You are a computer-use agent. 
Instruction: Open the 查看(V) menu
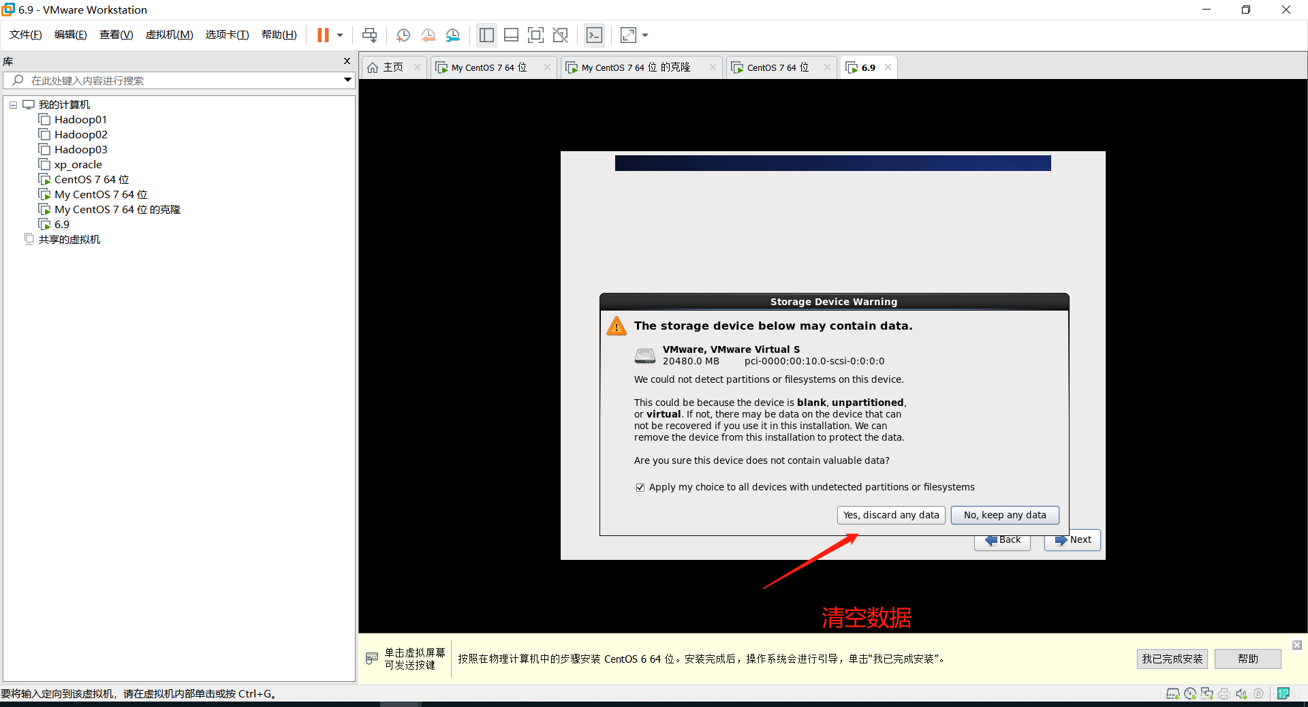tap(116, 35)
